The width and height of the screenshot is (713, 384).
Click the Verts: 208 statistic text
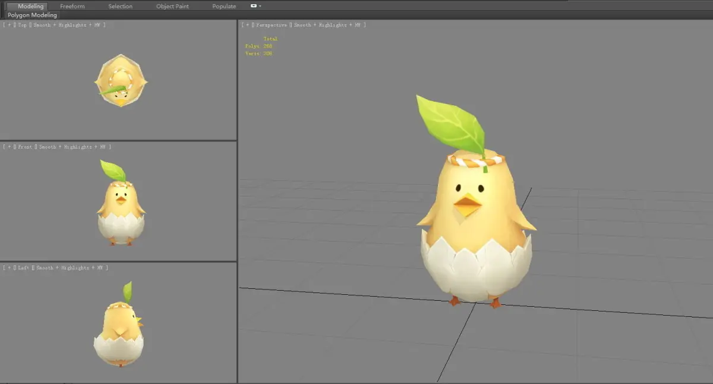point(259,53)
